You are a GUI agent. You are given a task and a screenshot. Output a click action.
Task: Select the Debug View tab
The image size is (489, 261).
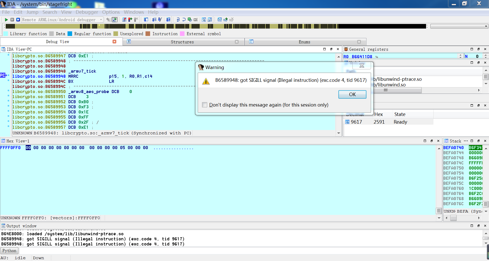pyautogui.click(x=58, y=42)
